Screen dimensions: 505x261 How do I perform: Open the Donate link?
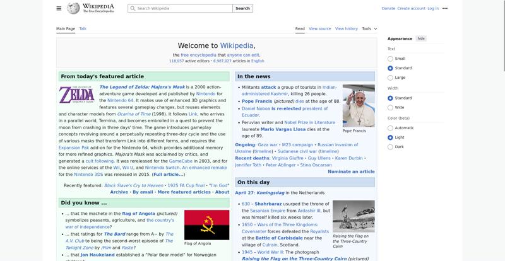tap(388, 8)
